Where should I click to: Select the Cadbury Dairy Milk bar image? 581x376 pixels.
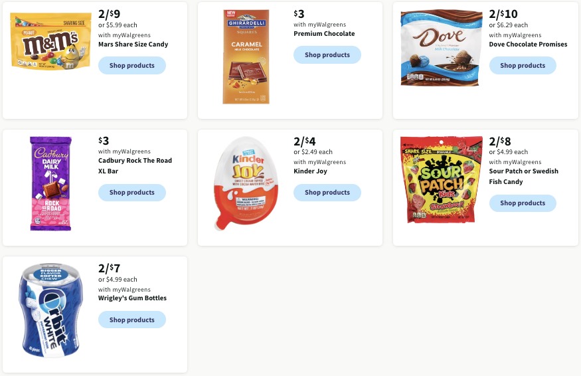[50, 184]
